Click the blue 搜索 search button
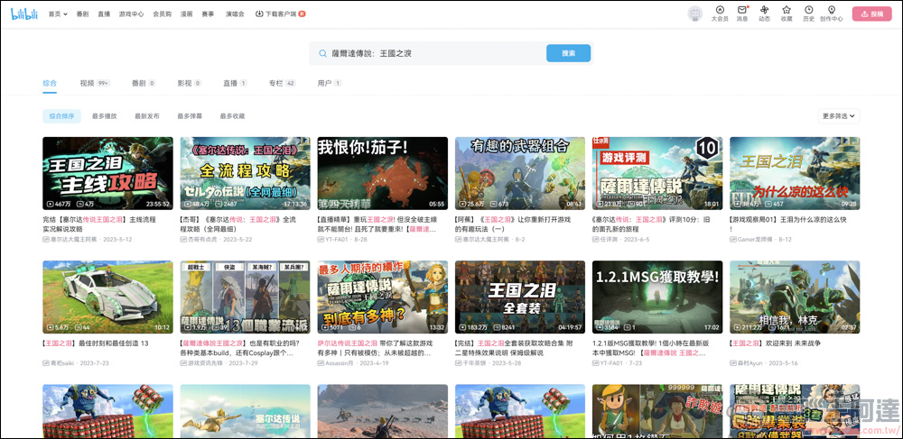 568,53
